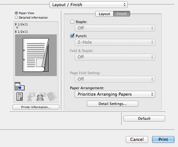Select the Paper View radio button
This screenshot has width=178, height=147.
[16, 13]
